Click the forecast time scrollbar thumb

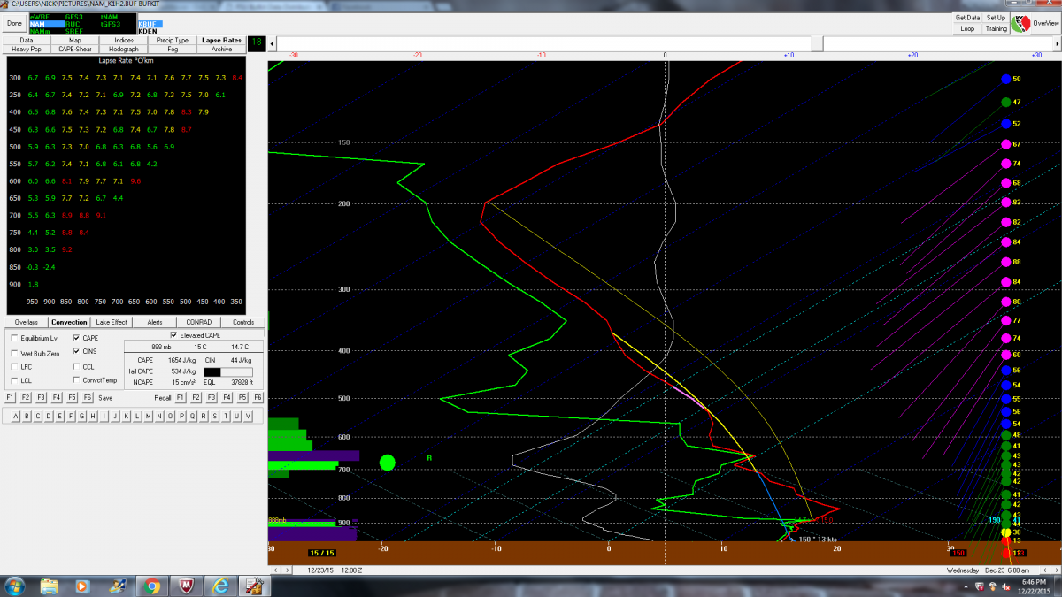point(818,43)
